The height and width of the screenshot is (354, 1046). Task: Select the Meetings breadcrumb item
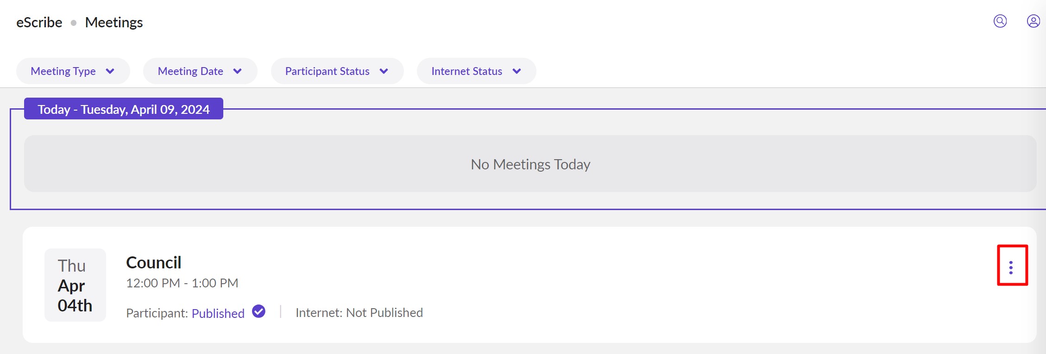[x=114, y=22]
